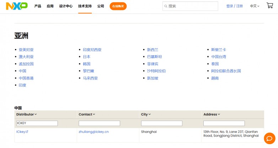Open the 产品 menu
The image size is (278, 148).
[x=38, y=6]
